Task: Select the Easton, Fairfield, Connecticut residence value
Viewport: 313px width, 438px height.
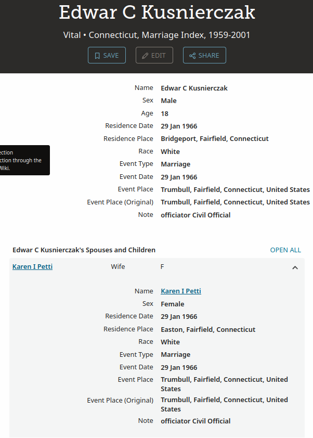Action: pos(208,329)
